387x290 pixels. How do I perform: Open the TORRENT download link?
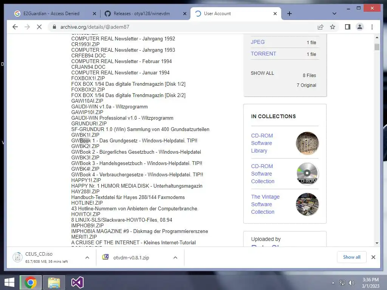click(263, 54)
